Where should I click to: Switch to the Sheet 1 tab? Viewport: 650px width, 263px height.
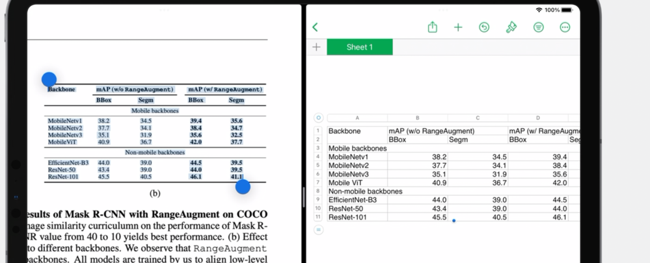tap(359, 47)
